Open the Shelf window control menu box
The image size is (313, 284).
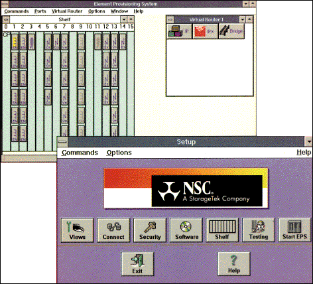[6, 19]
